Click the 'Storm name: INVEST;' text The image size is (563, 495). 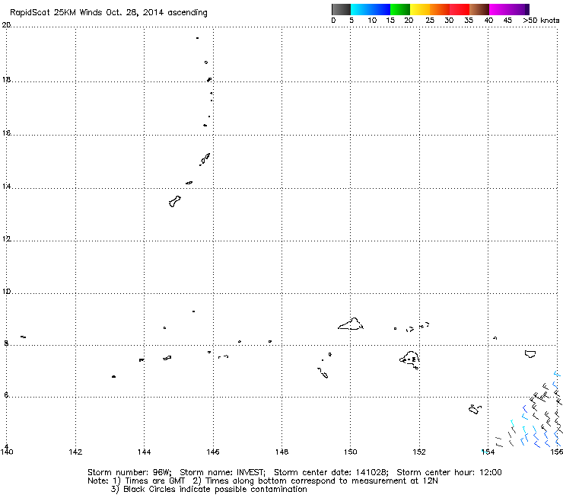[x=222, y=472]
